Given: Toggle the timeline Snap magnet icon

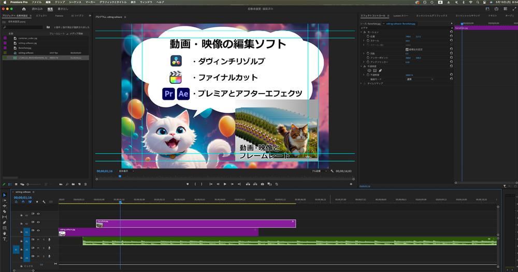Looking at the screenshot, I should coord(23,202).
